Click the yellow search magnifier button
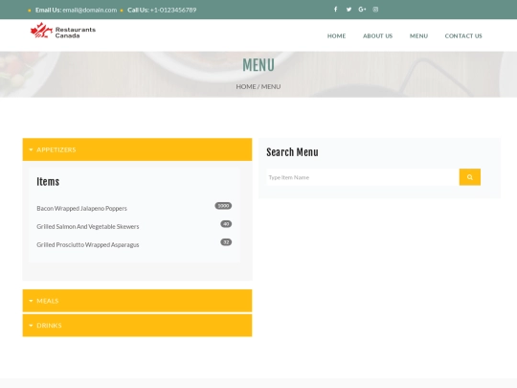517x388 pixels. tap(470, 177)
